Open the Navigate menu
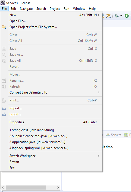The width and height of the screenshot is (131, 192). pos(26,9)
